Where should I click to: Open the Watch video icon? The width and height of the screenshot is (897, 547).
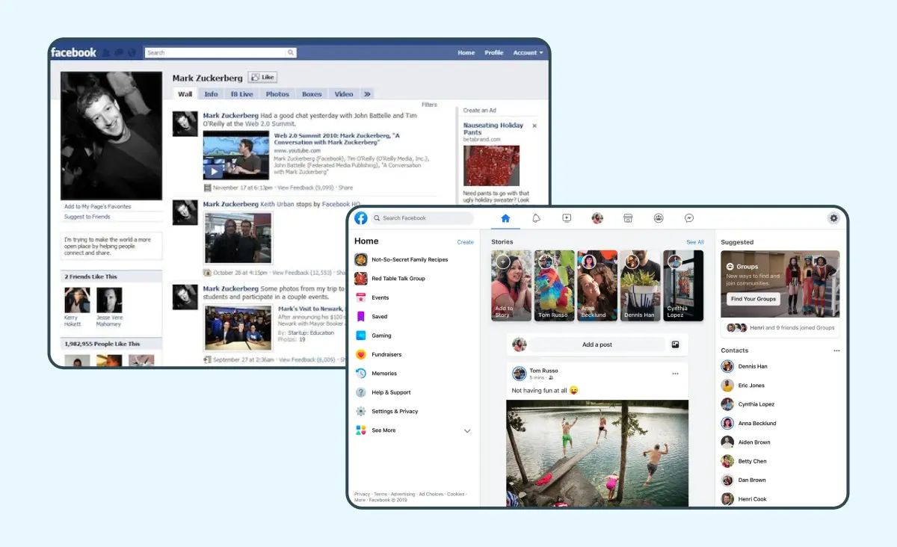tap(567, 218)
